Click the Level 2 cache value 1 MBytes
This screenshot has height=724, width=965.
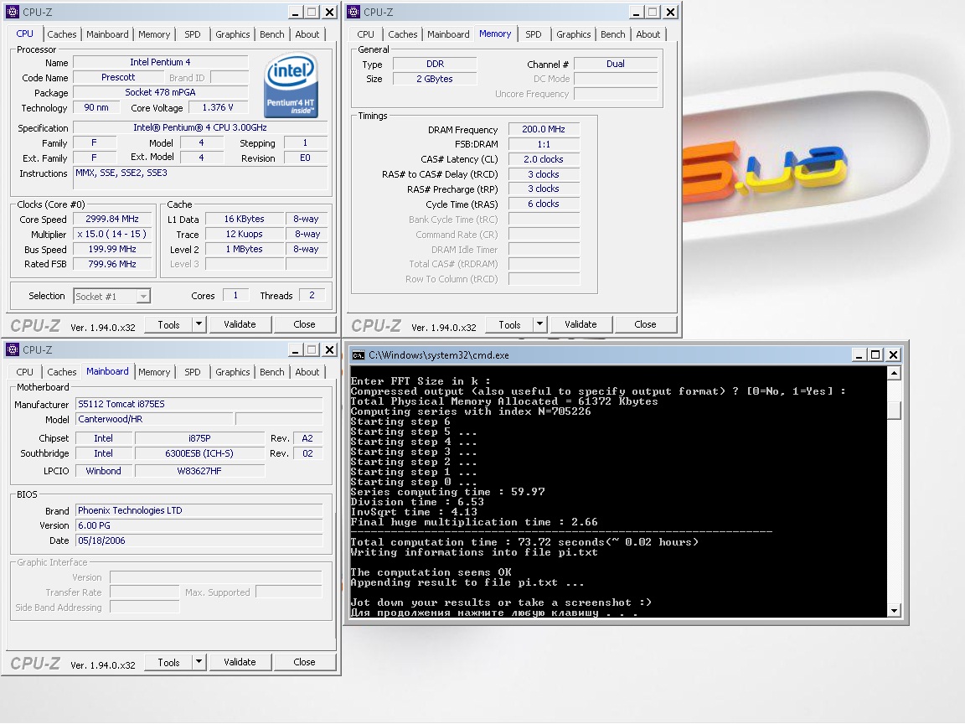point(245,250)
